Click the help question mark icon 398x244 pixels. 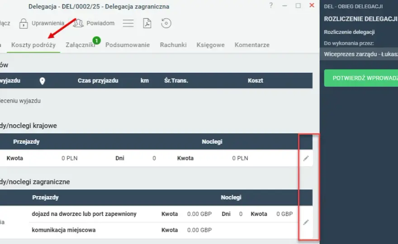tap(271, 5)
